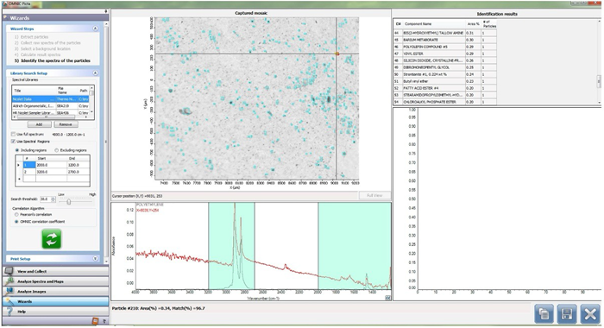Image resolution: width=604 pixels, height=328 pixels.
Task: Open Analyze Images panel
Action: (56, 292)
